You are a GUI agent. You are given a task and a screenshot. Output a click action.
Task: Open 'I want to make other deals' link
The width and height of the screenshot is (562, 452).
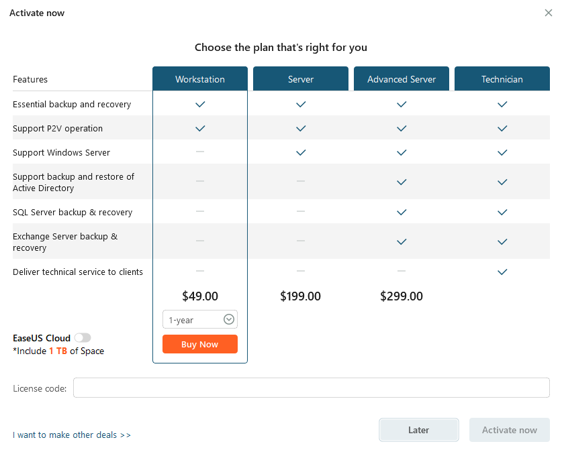tap(72, 435)
